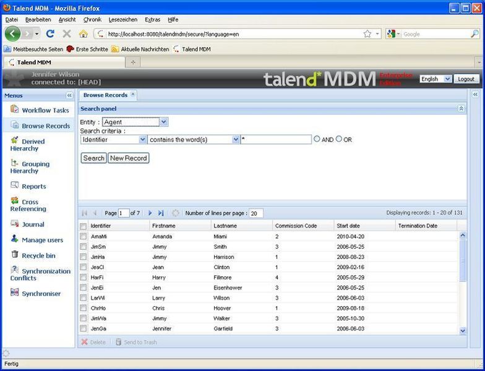Open the Entity Agent dropdown
Viewport: 485px width, 371px height.
click(164, 122)
